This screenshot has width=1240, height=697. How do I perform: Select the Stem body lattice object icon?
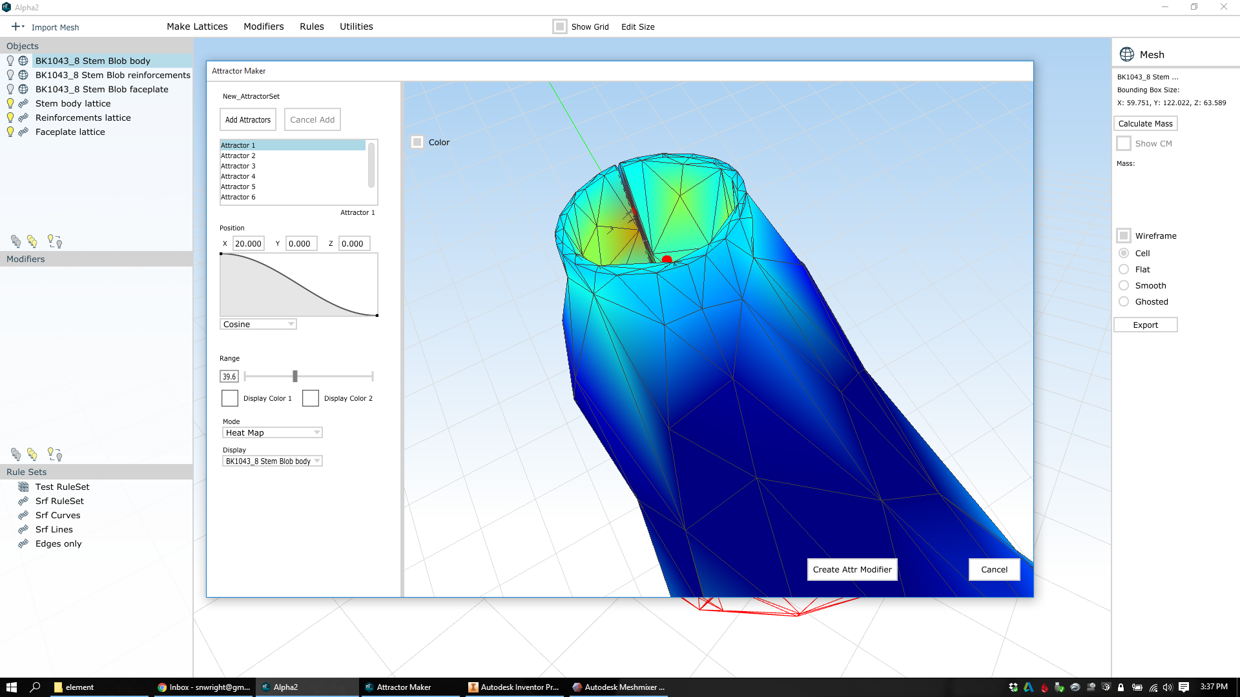(x=23, y=103)
